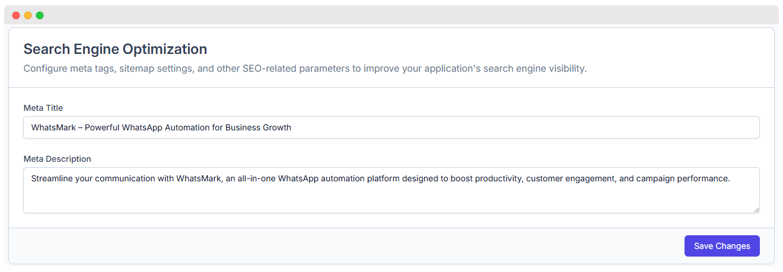Click the 'Configure meta tags' description text
The width and height of the screenshot is (783, 272).
click(x=305, y=68)
